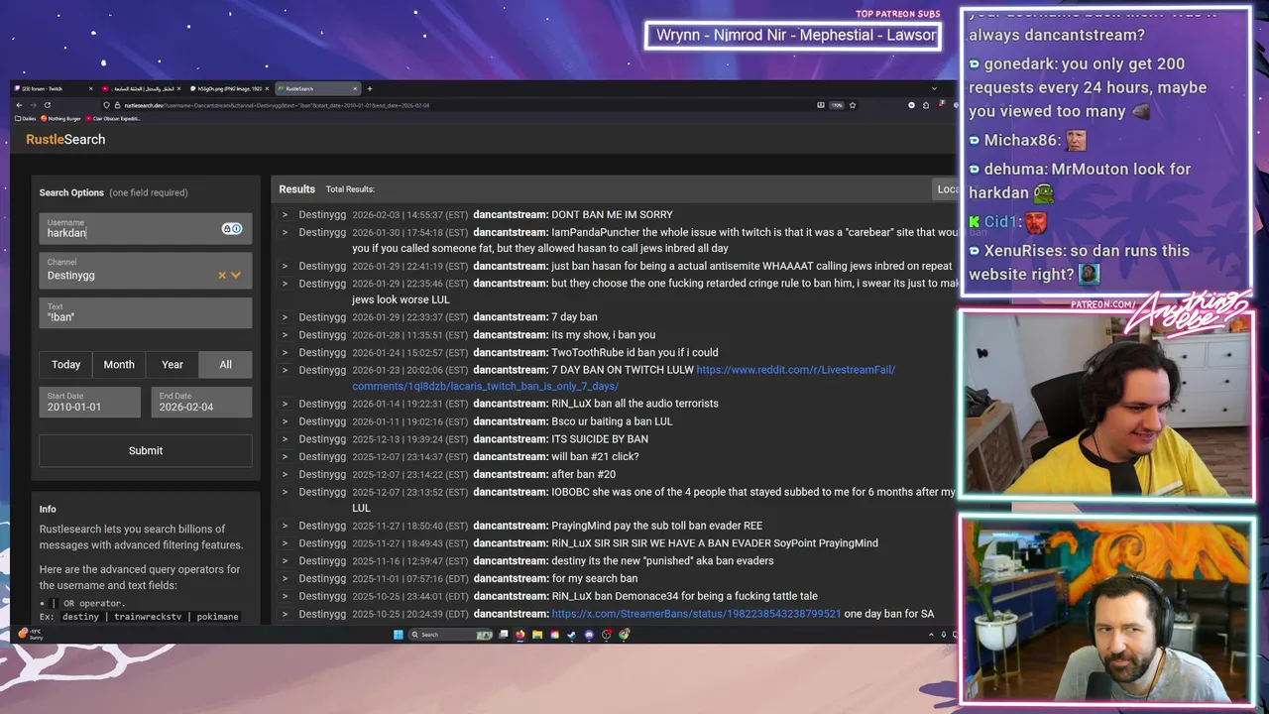Close the RustleSearch browser tab

(x=355, y=88)
